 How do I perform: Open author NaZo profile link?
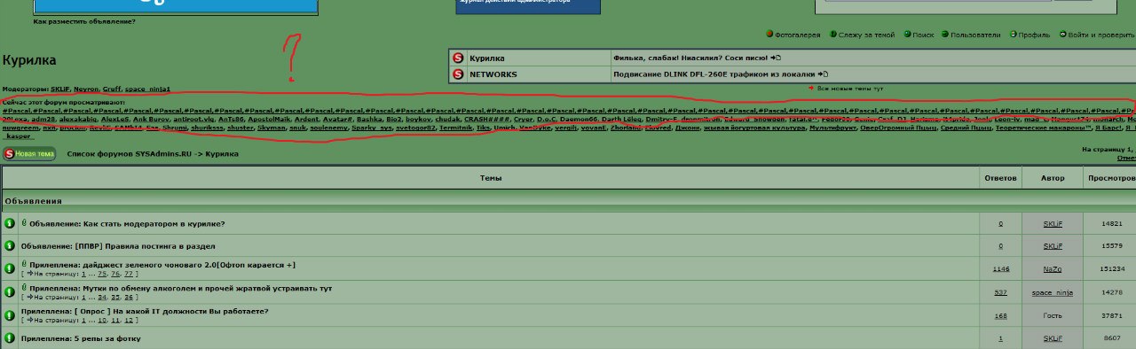click(x=1053, y=268)
